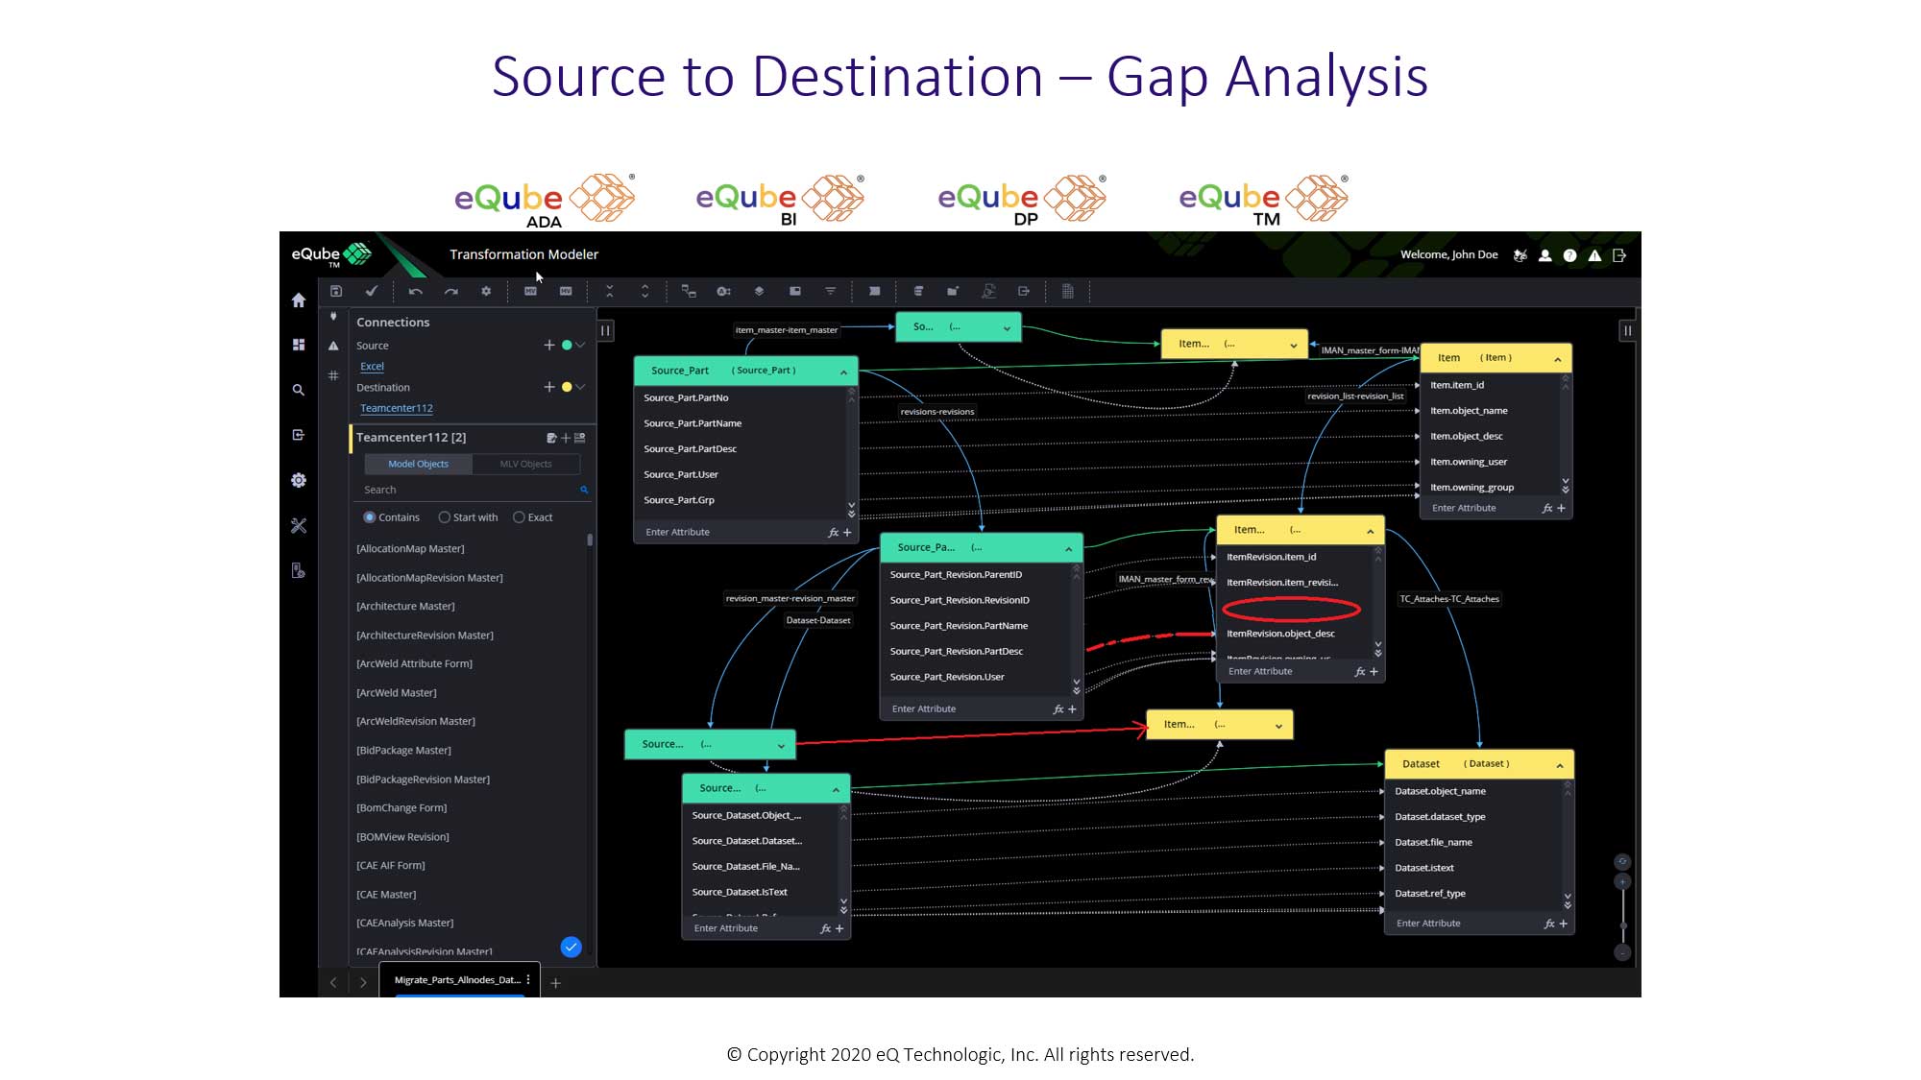Click destination connection yellow status dot

click(x=567, y=387)
